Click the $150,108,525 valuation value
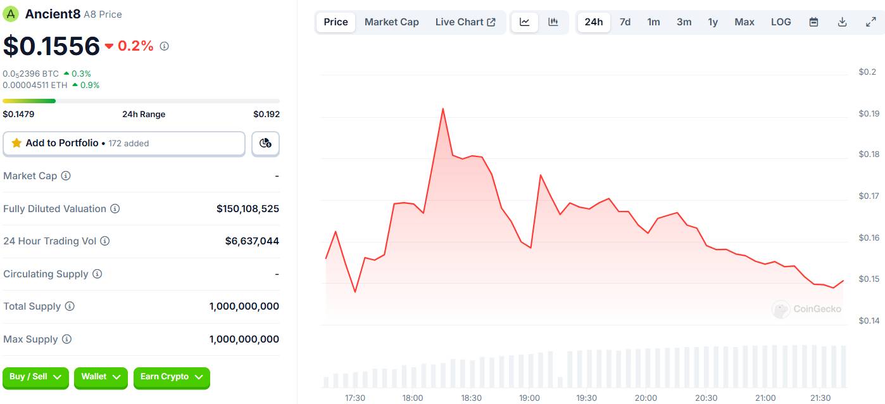 [x=248, y=209]
